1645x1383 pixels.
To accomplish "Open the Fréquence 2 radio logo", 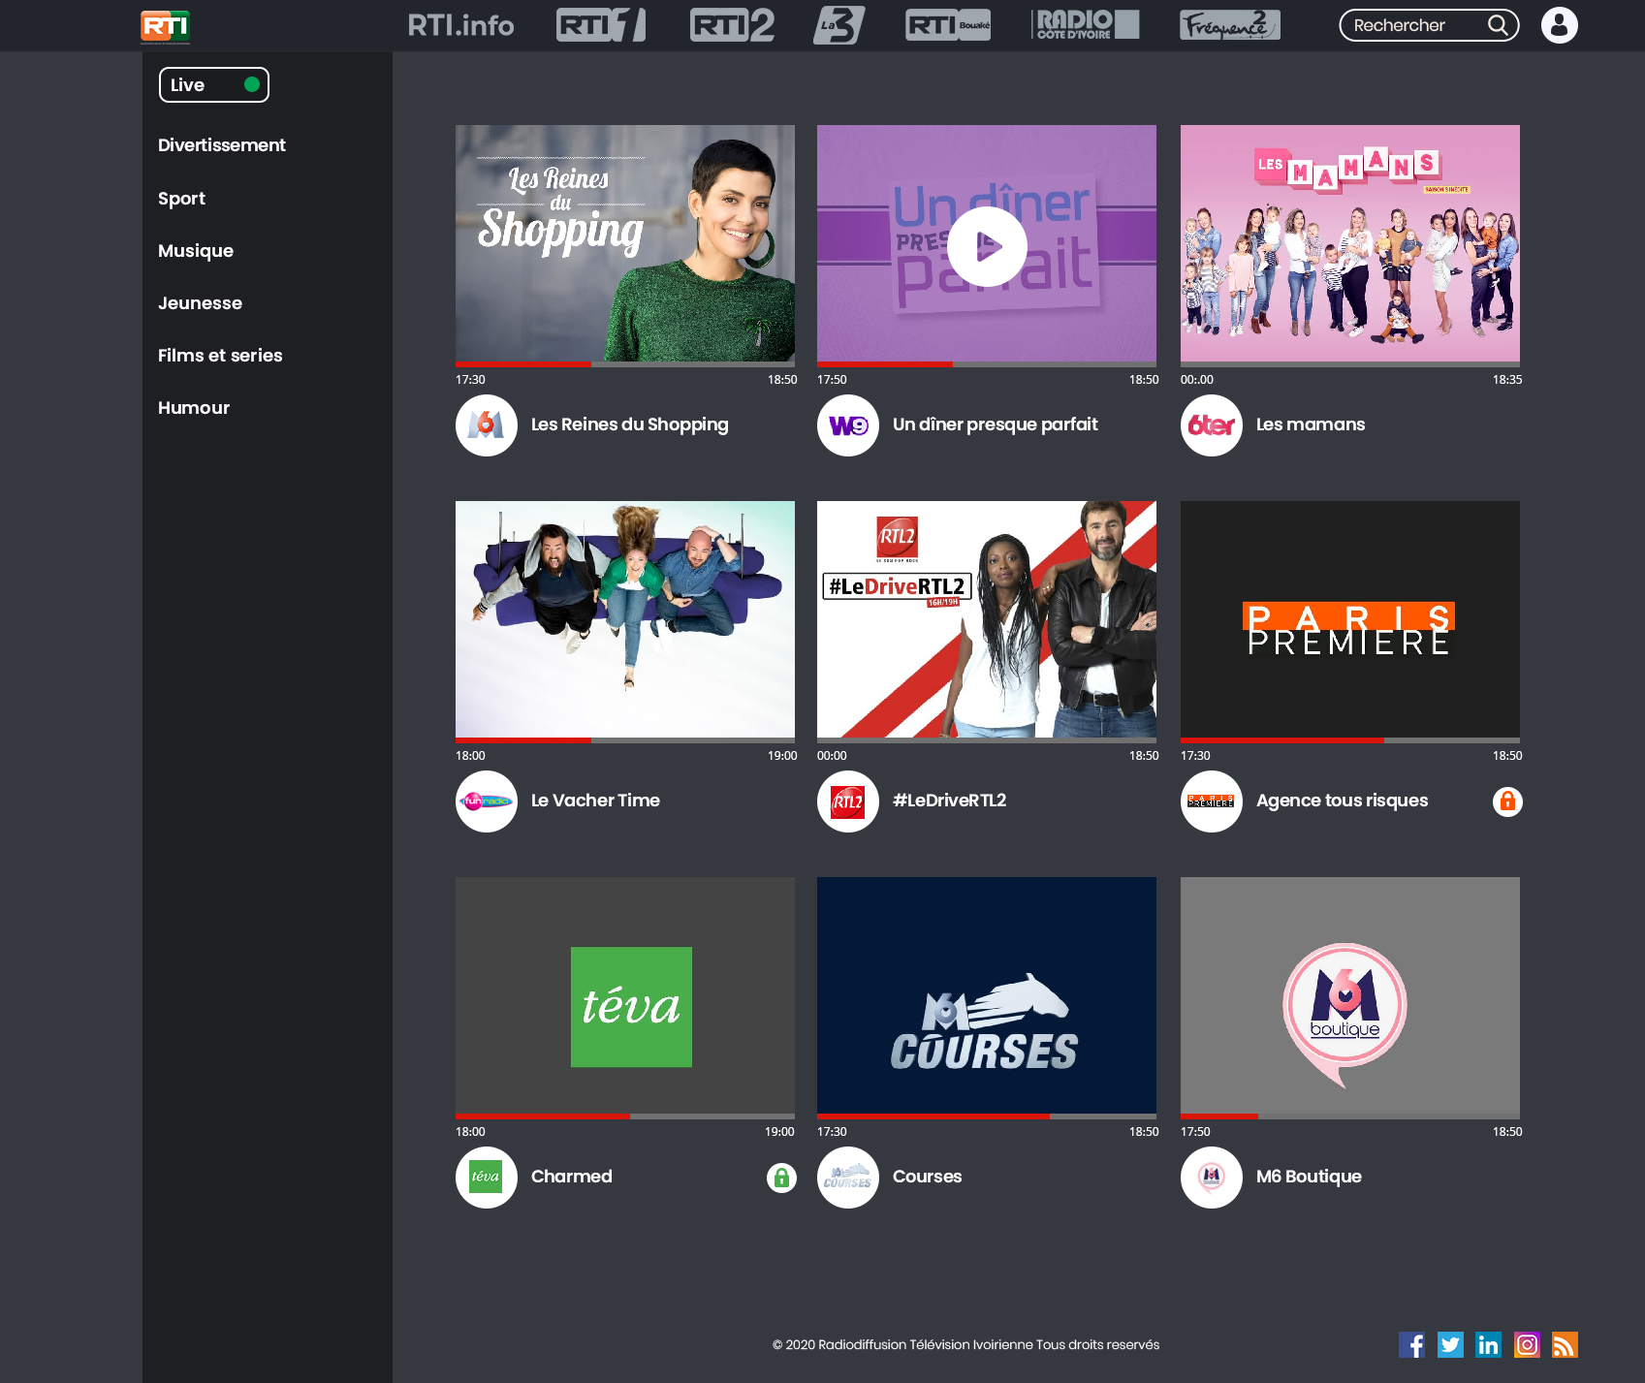I will point(1230,25).
